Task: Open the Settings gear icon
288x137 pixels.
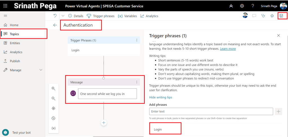Action: click(242, 6)
